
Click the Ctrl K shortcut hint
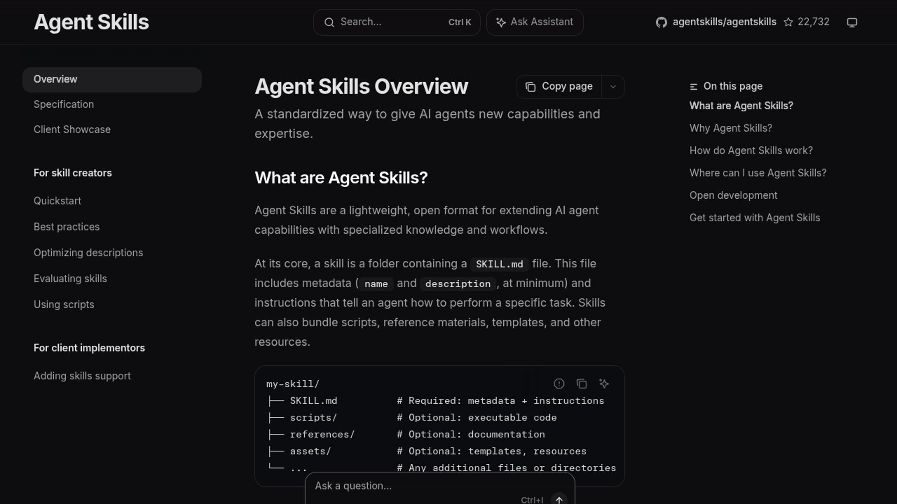(460, 22)
